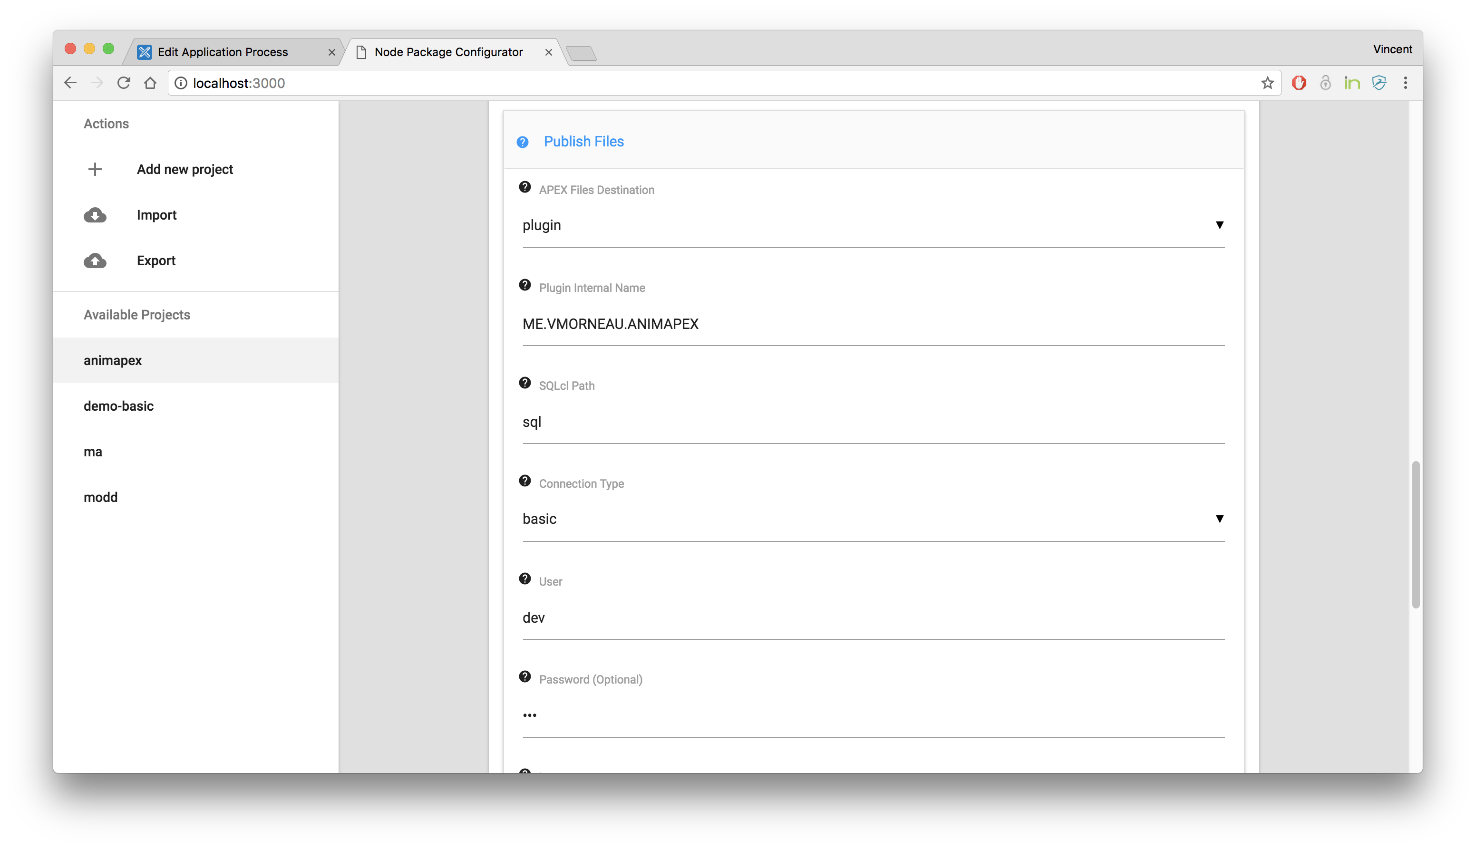Reload the page with refresh button

click(x=124, y=83)
